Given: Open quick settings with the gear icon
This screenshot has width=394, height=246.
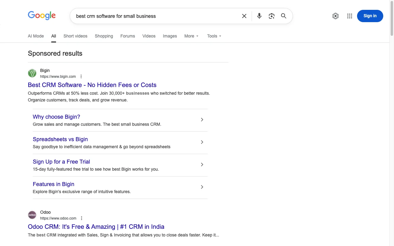Looking at the screenshot, I should point(335,16).
